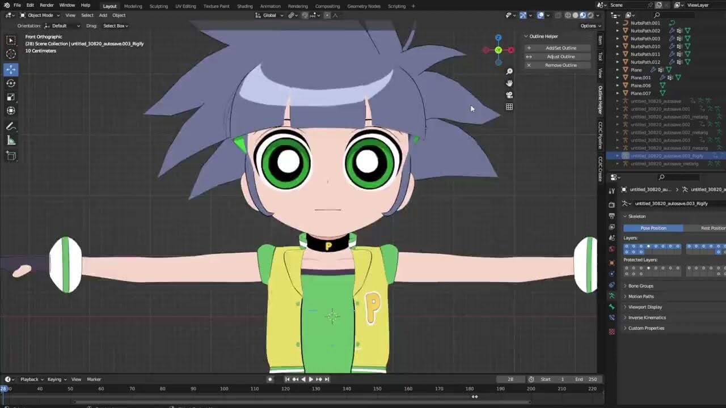
Task: Click the viewport camera view icon
Action: click(x=509, y=95)
